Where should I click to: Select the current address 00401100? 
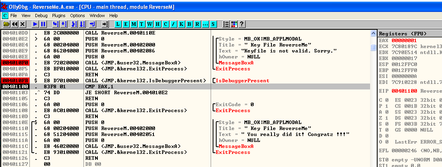15,87
